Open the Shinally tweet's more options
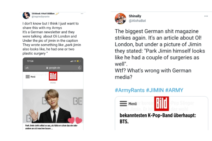The width and height of the screenshot is (212, 141). point(206,16)
